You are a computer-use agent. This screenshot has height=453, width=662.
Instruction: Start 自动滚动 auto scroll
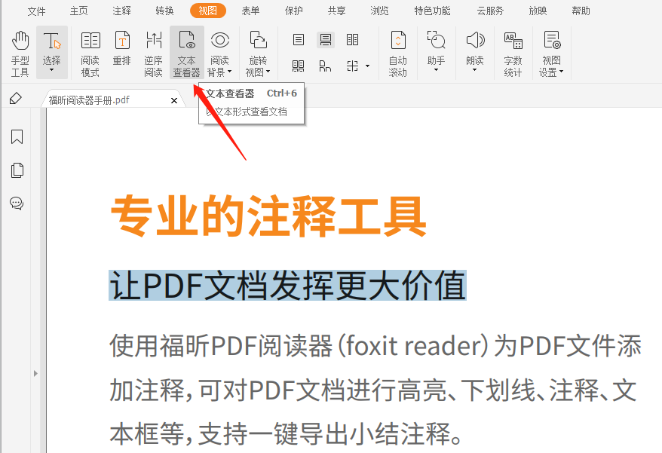(x=397, y=53)
